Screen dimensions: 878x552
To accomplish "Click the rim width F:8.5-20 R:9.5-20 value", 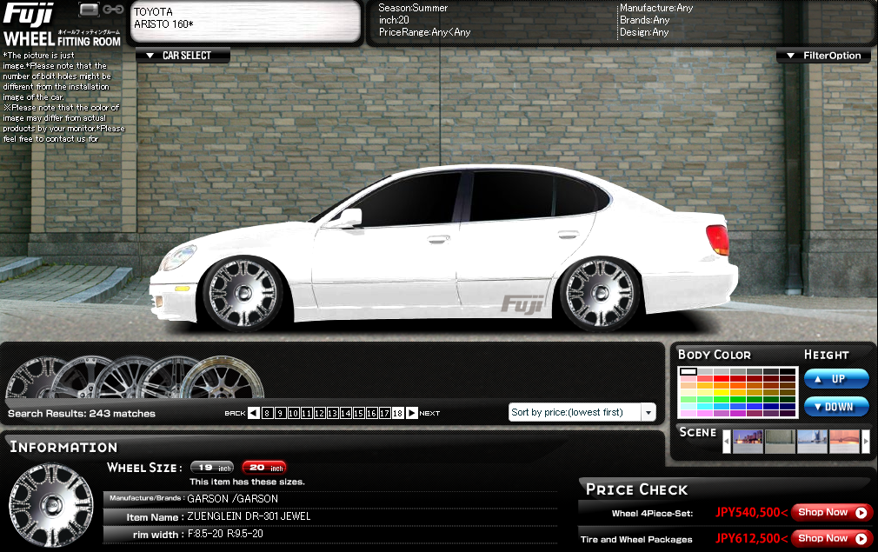I will pos(225,534).
